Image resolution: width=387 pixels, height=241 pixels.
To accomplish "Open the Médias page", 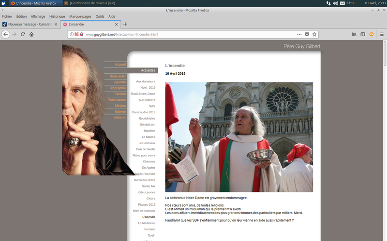I will 120,106.
